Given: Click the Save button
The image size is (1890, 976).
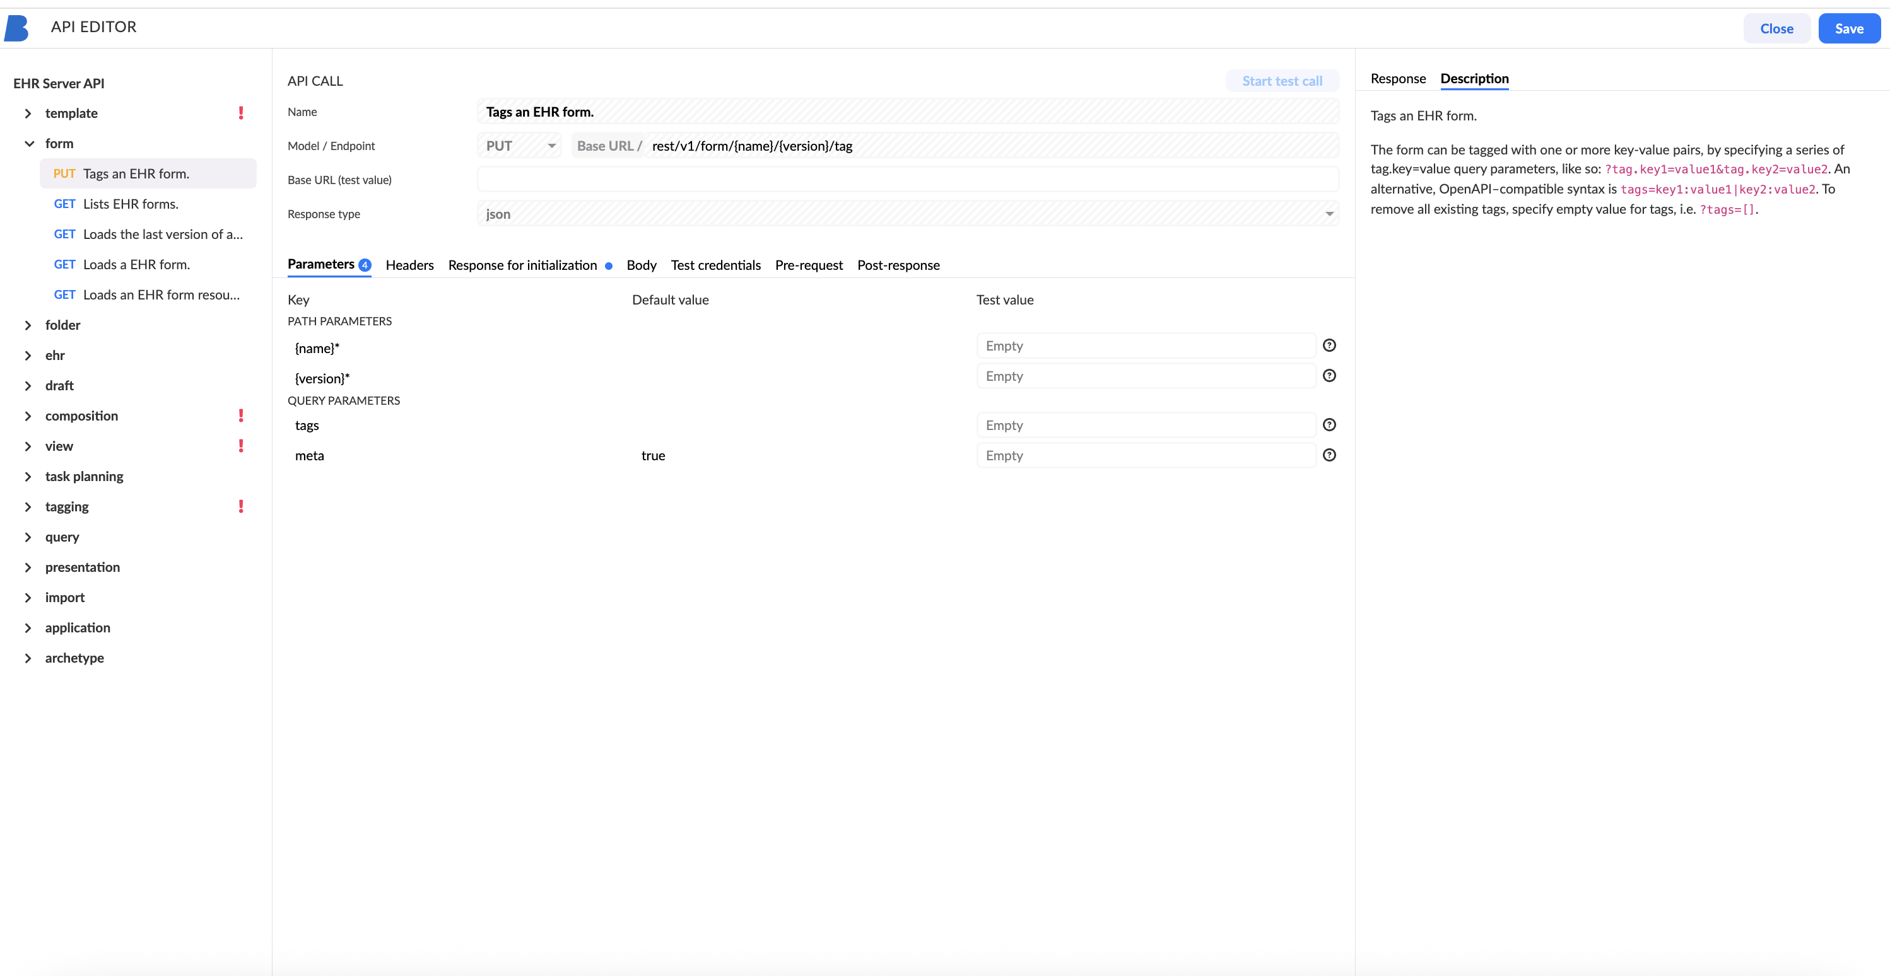Looking at the screenshot, I should point(1849,28).
